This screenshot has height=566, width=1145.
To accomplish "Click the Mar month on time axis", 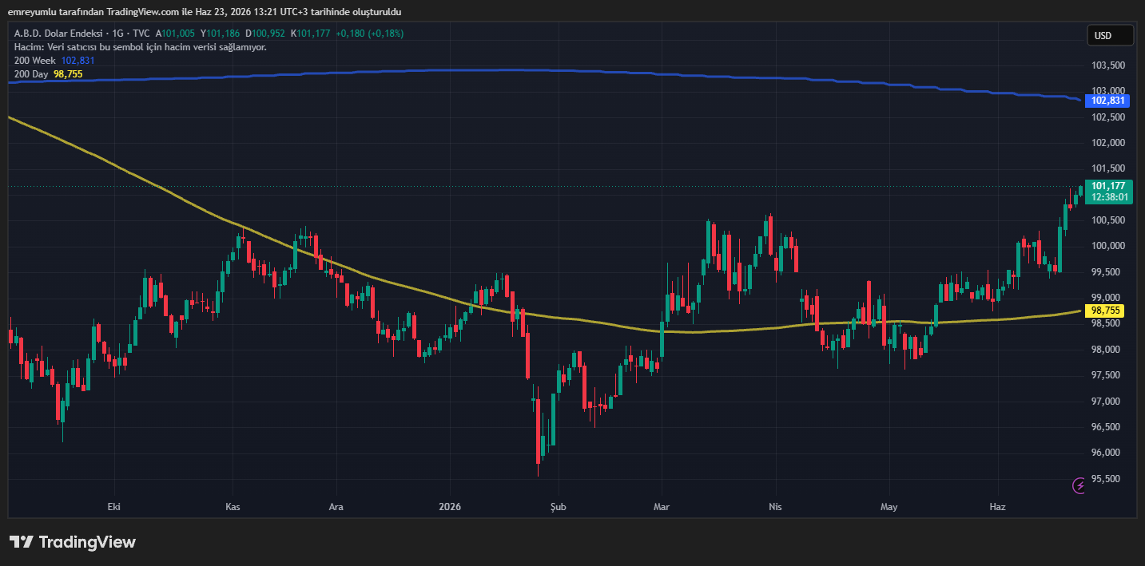I will [662, 507].
